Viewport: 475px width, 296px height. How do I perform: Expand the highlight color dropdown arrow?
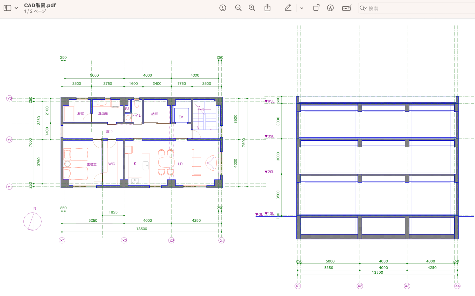[302, 8]
